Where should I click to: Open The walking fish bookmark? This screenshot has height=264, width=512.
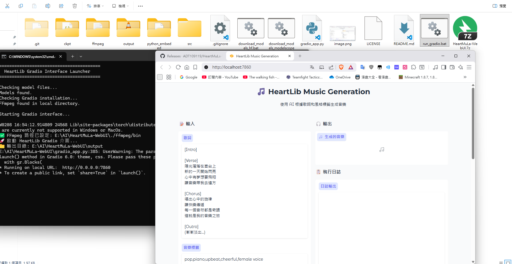[x=261, y=77]
